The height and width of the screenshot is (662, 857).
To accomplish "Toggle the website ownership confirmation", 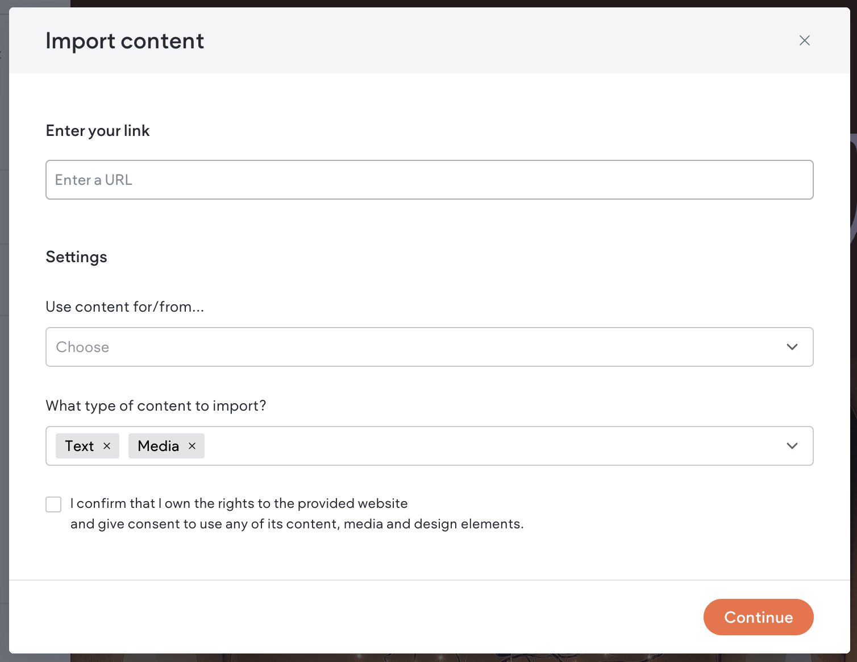I will [53, 504].
